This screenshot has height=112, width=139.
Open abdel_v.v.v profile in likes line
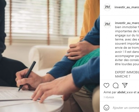tap(125, 92)
